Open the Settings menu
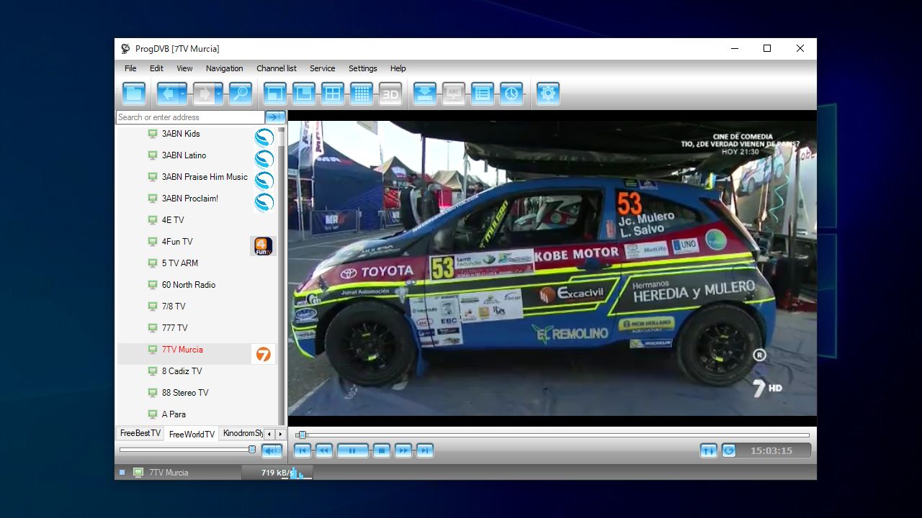The image size is (922, 518). tap(362, 68)
